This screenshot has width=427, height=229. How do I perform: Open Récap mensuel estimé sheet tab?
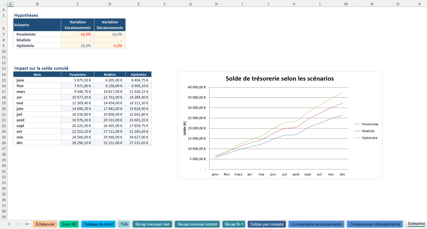point(197,224)
